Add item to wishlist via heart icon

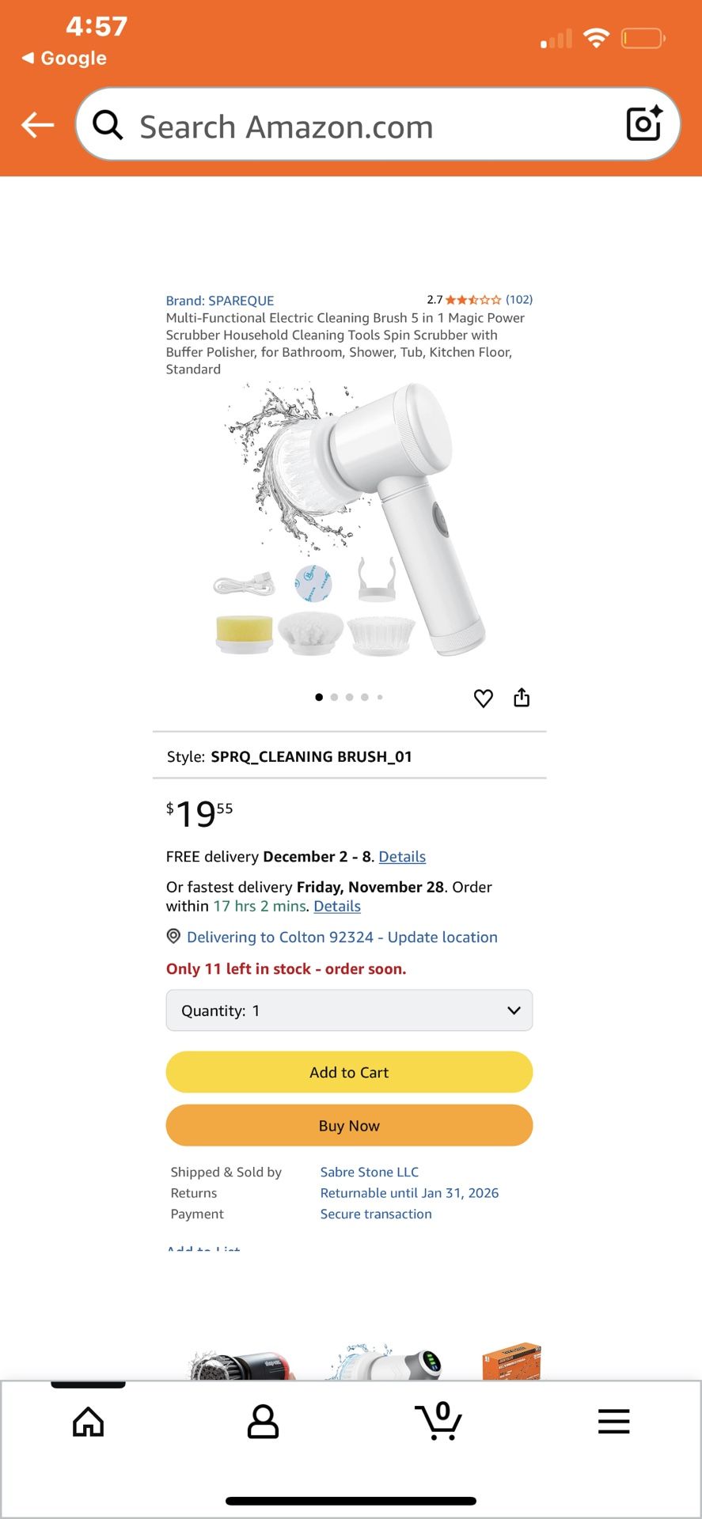pyautogui.click(x=483, y=698)
